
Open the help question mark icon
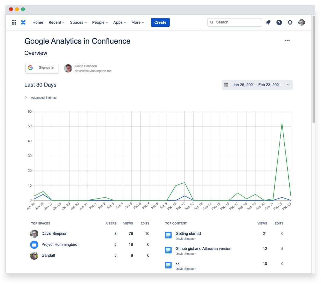pos(279,22)
